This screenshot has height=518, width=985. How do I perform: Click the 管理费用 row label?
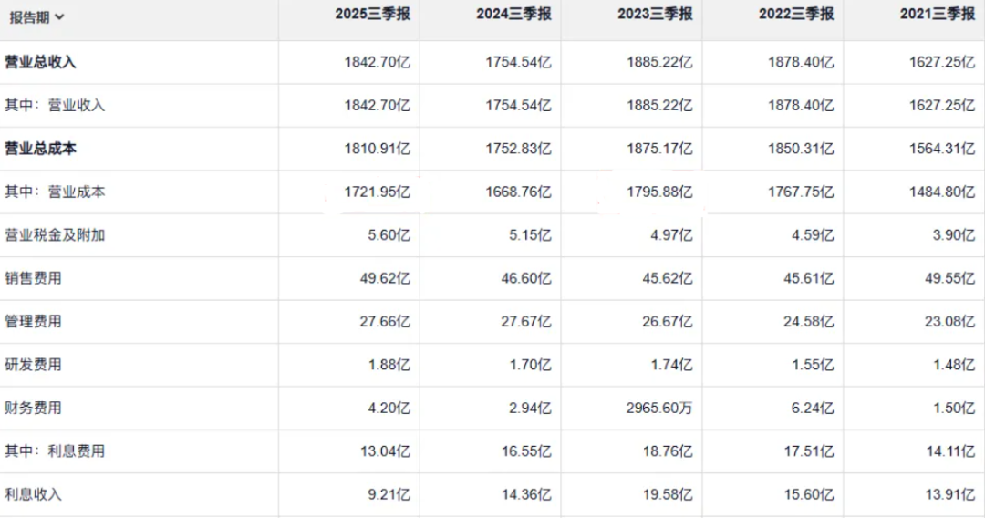coord(33,322)
